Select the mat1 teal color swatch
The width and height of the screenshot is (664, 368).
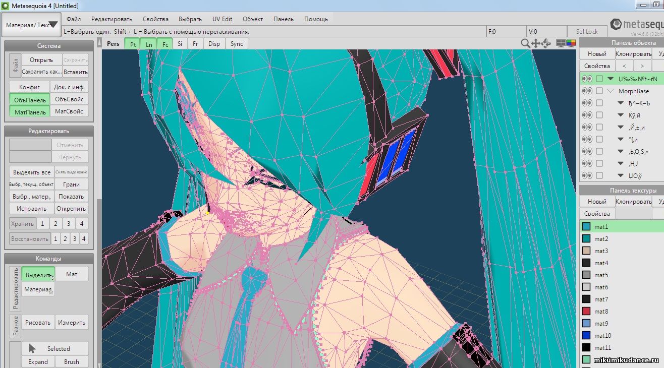586,227
